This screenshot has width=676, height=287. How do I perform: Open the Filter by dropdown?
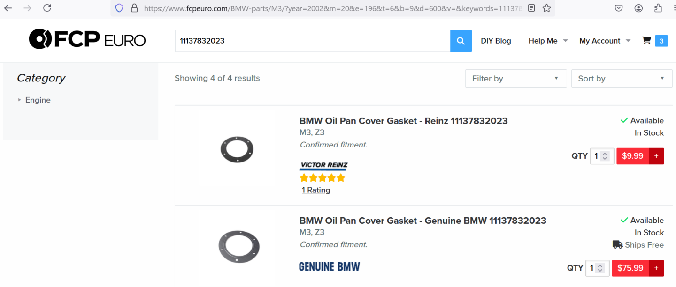(x=515, y=79)
